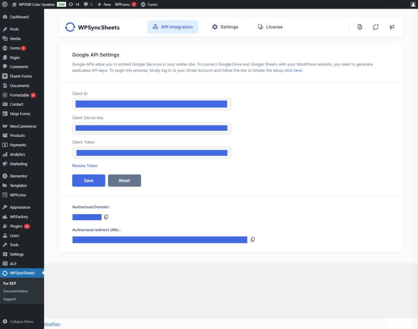Screen dimensions: 418x329
Task: Click the WPSyncSheets logo
Action: point(92,27)
